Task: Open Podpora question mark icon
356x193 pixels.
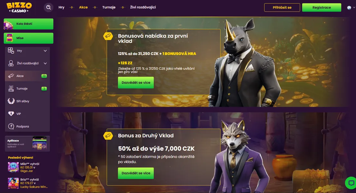Action: [x=10, y=126]
